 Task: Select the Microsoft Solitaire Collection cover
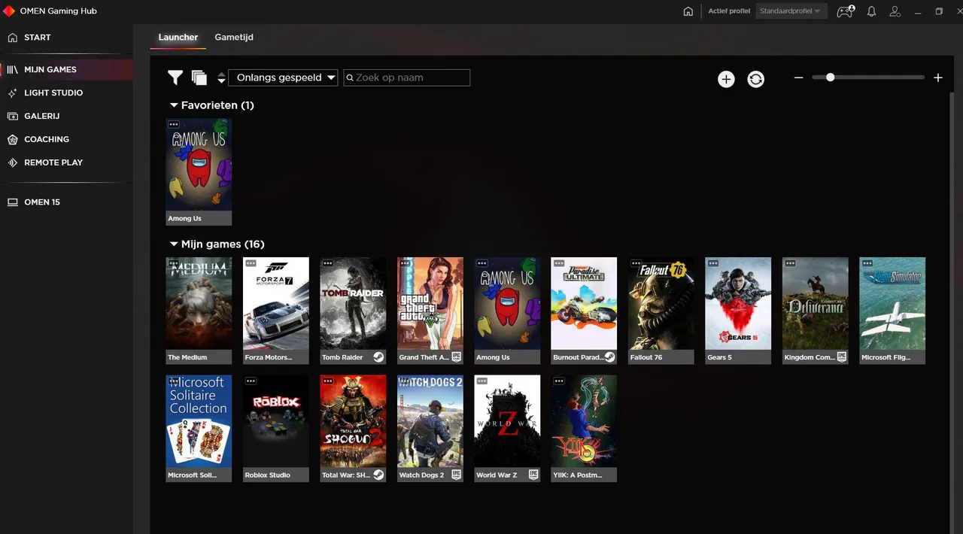199,421
